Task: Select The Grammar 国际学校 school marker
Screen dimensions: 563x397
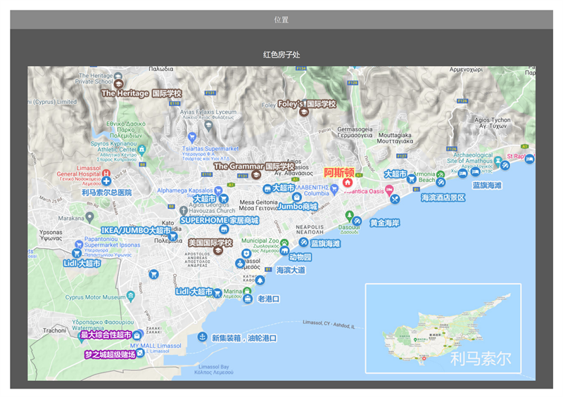Action: tap(256, 175)
